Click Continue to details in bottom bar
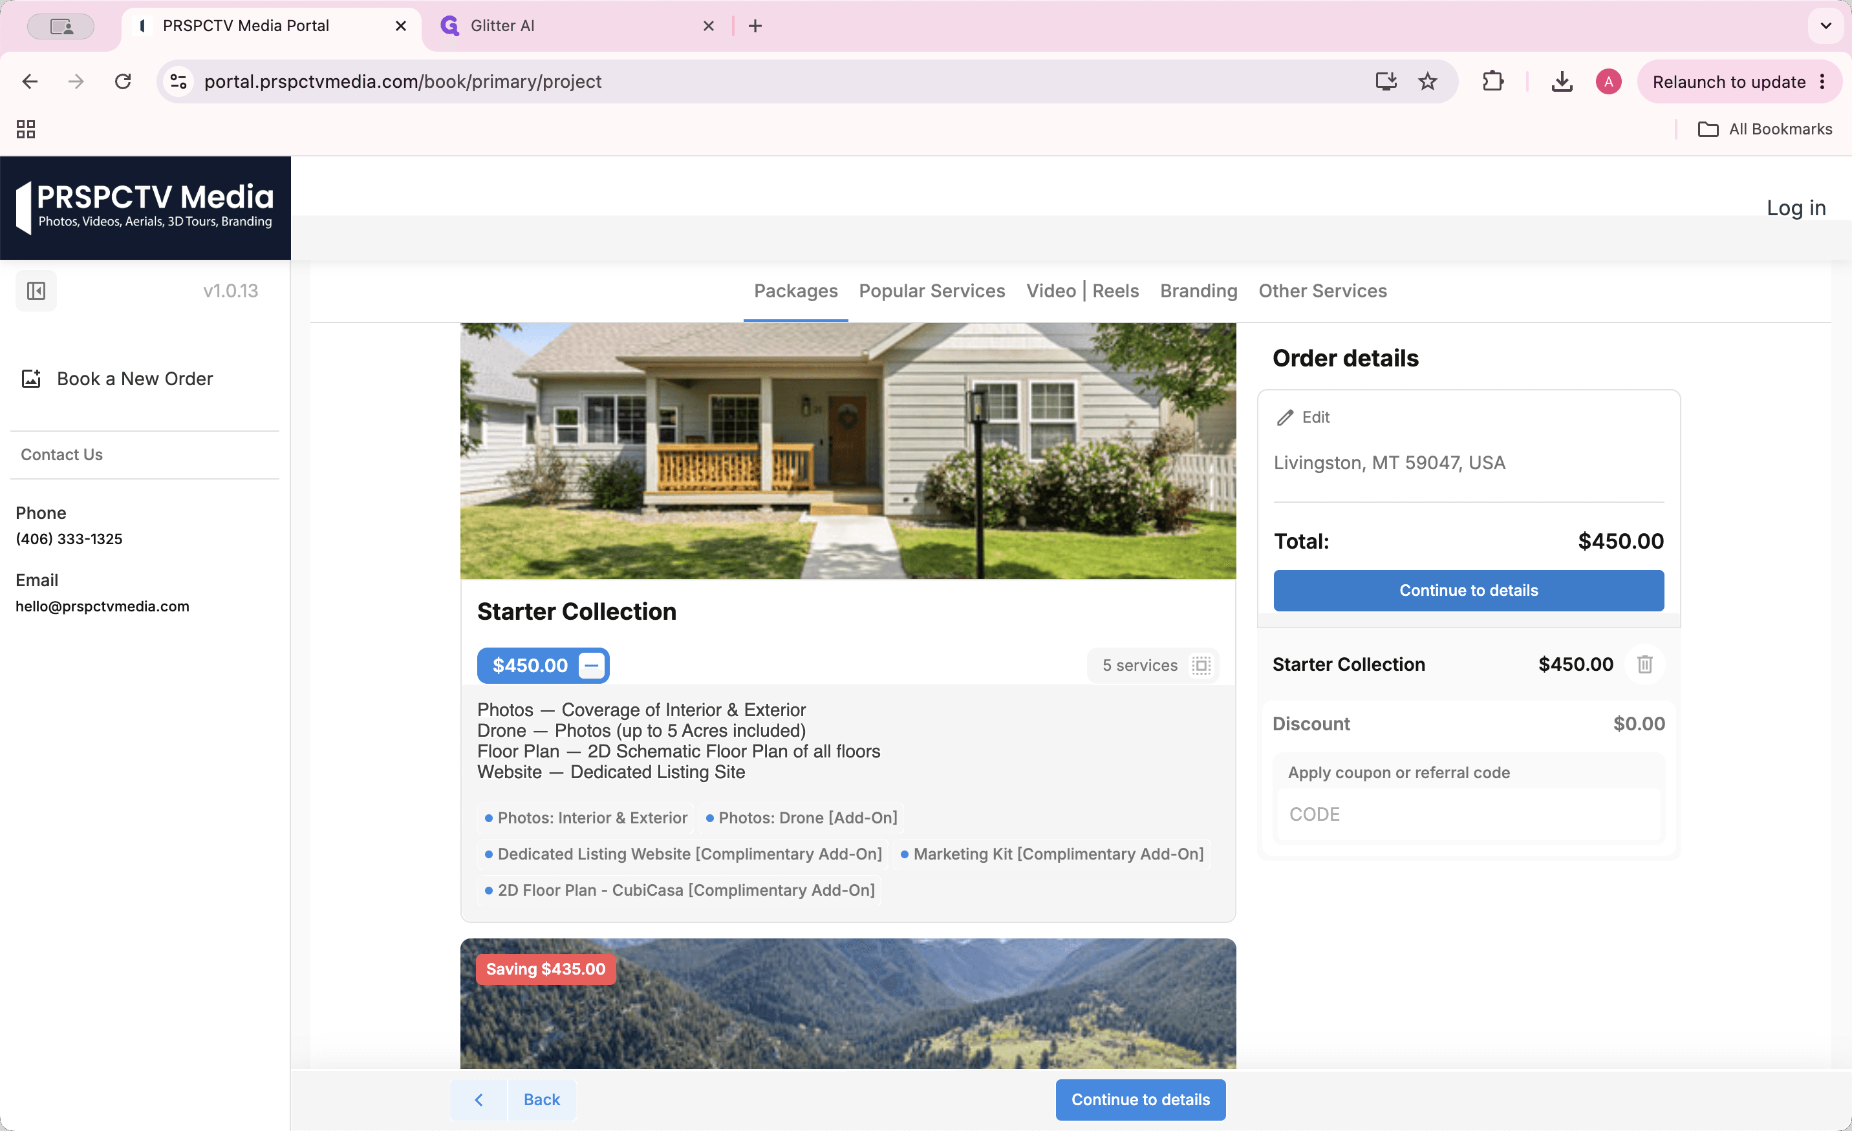 [1140, 1099]
